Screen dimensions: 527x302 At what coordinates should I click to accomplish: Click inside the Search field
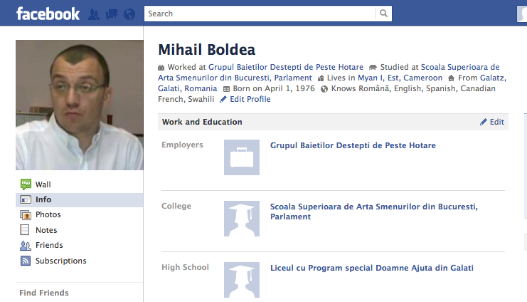click(260, 14)
